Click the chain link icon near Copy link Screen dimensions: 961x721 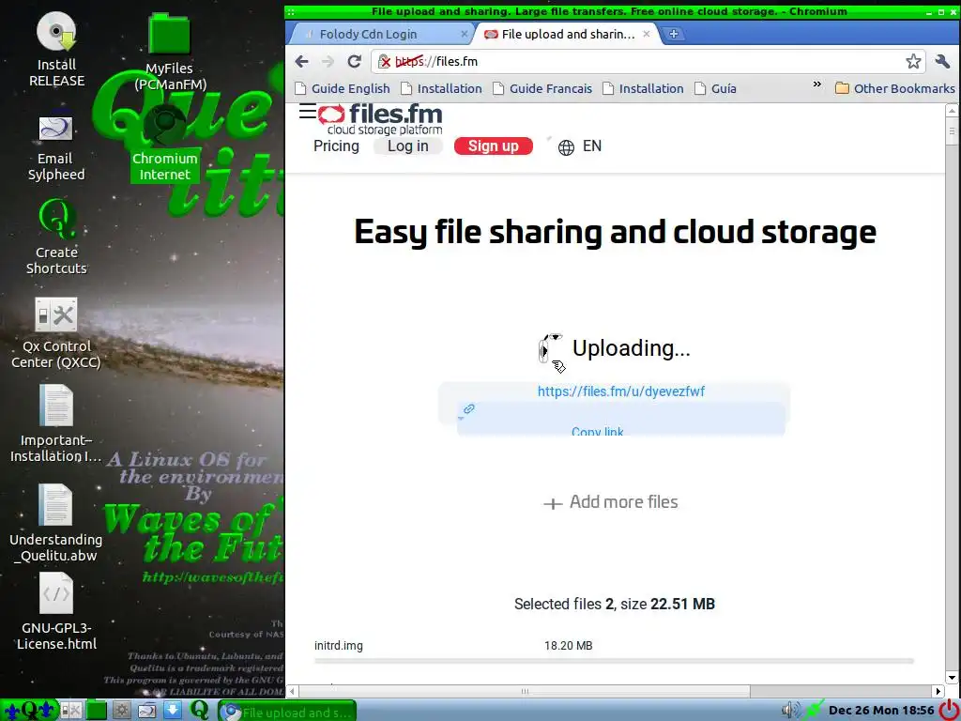click(469, 409)
